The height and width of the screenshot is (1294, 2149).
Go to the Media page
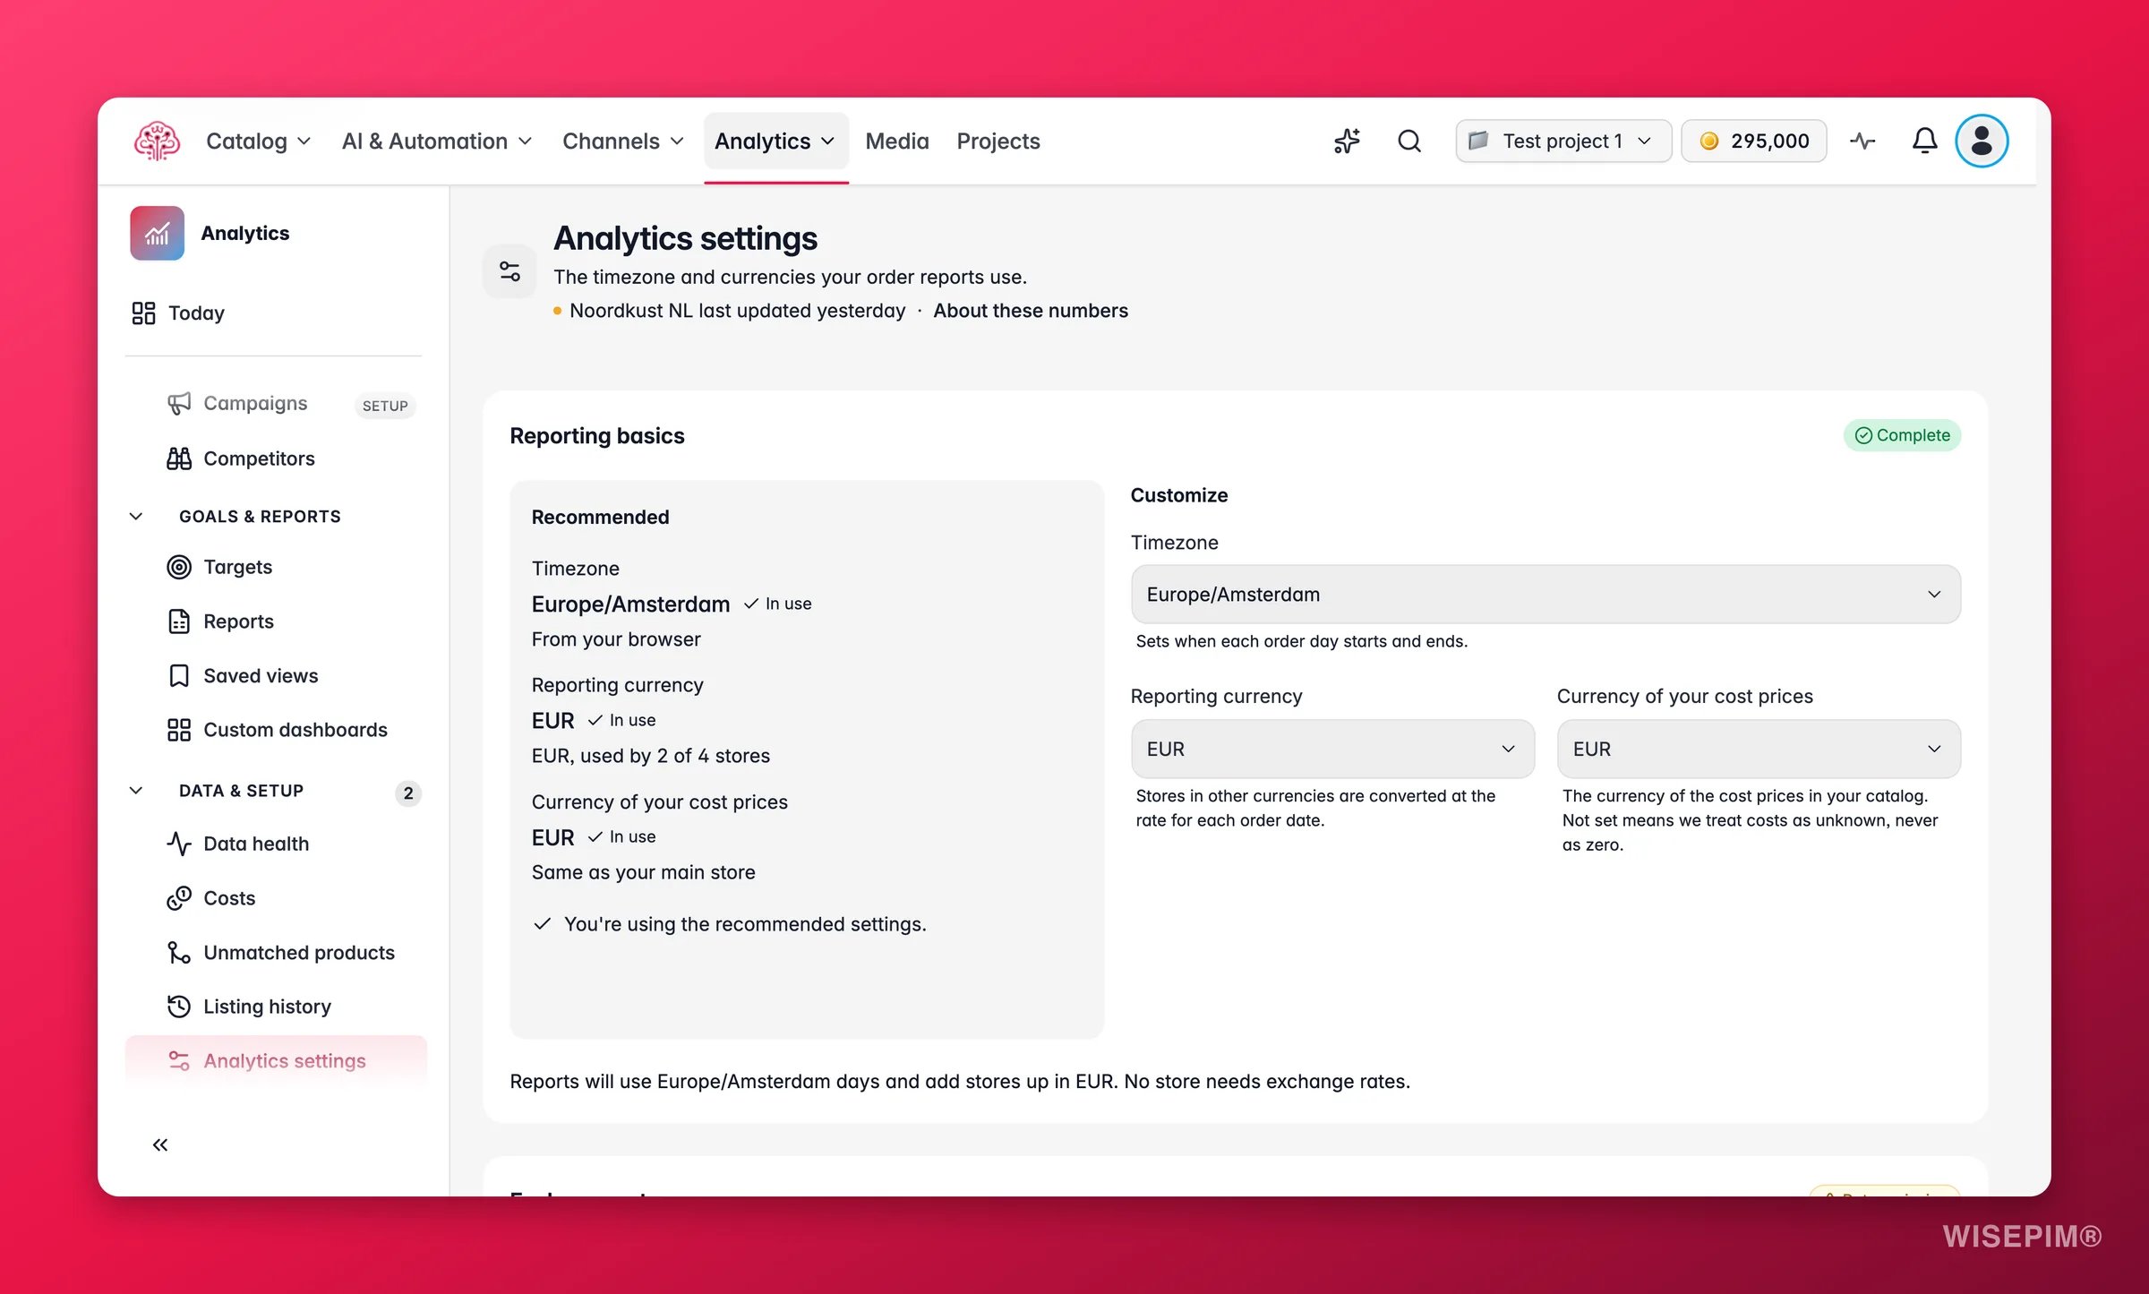point(897,141)
